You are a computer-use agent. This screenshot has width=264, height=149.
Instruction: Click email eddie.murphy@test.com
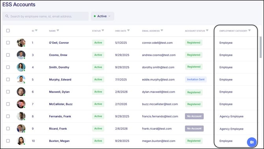[158, 80]
